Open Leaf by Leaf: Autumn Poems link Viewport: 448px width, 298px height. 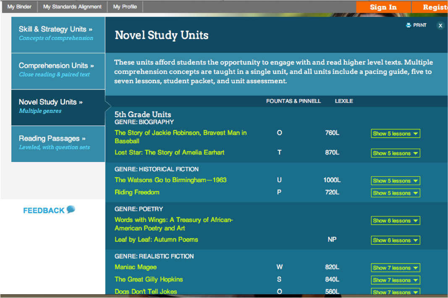point(156,239)
